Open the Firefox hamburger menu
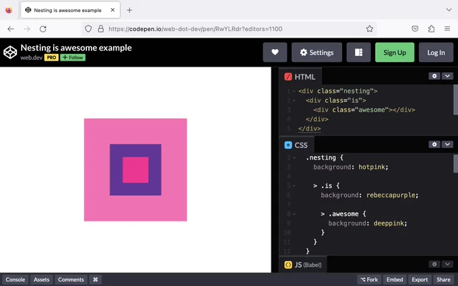Image resolution: width=458 pixels, height=286 pixels. click(x=447, y=28)
